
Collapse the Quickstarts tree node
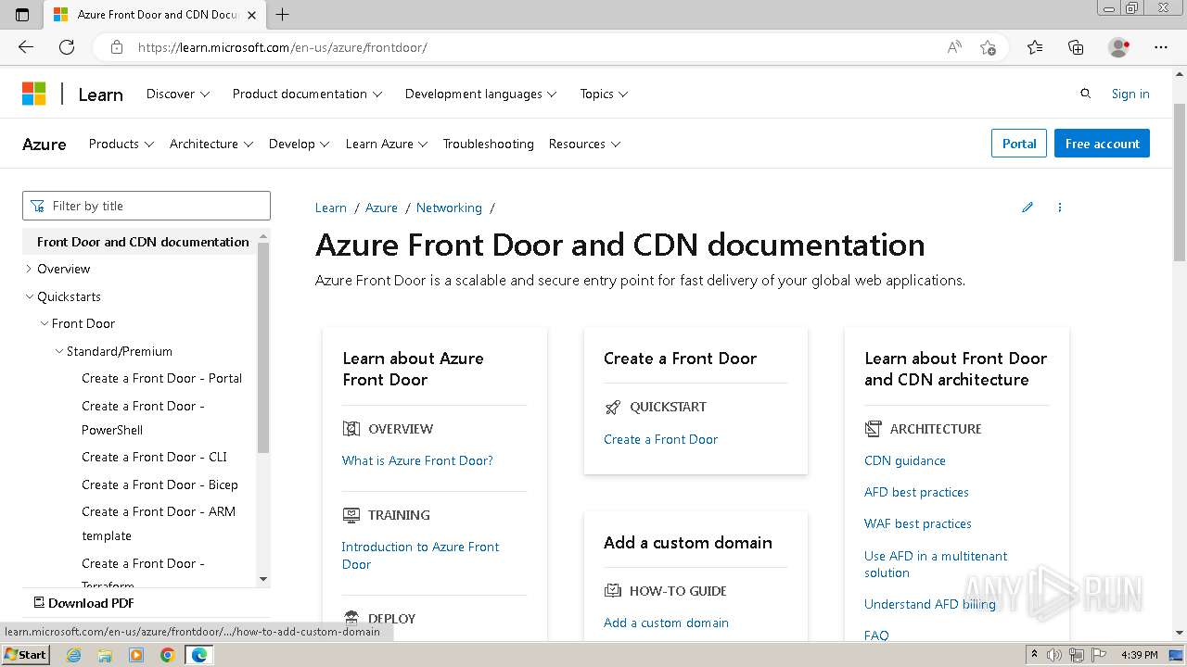coord(29,296)
